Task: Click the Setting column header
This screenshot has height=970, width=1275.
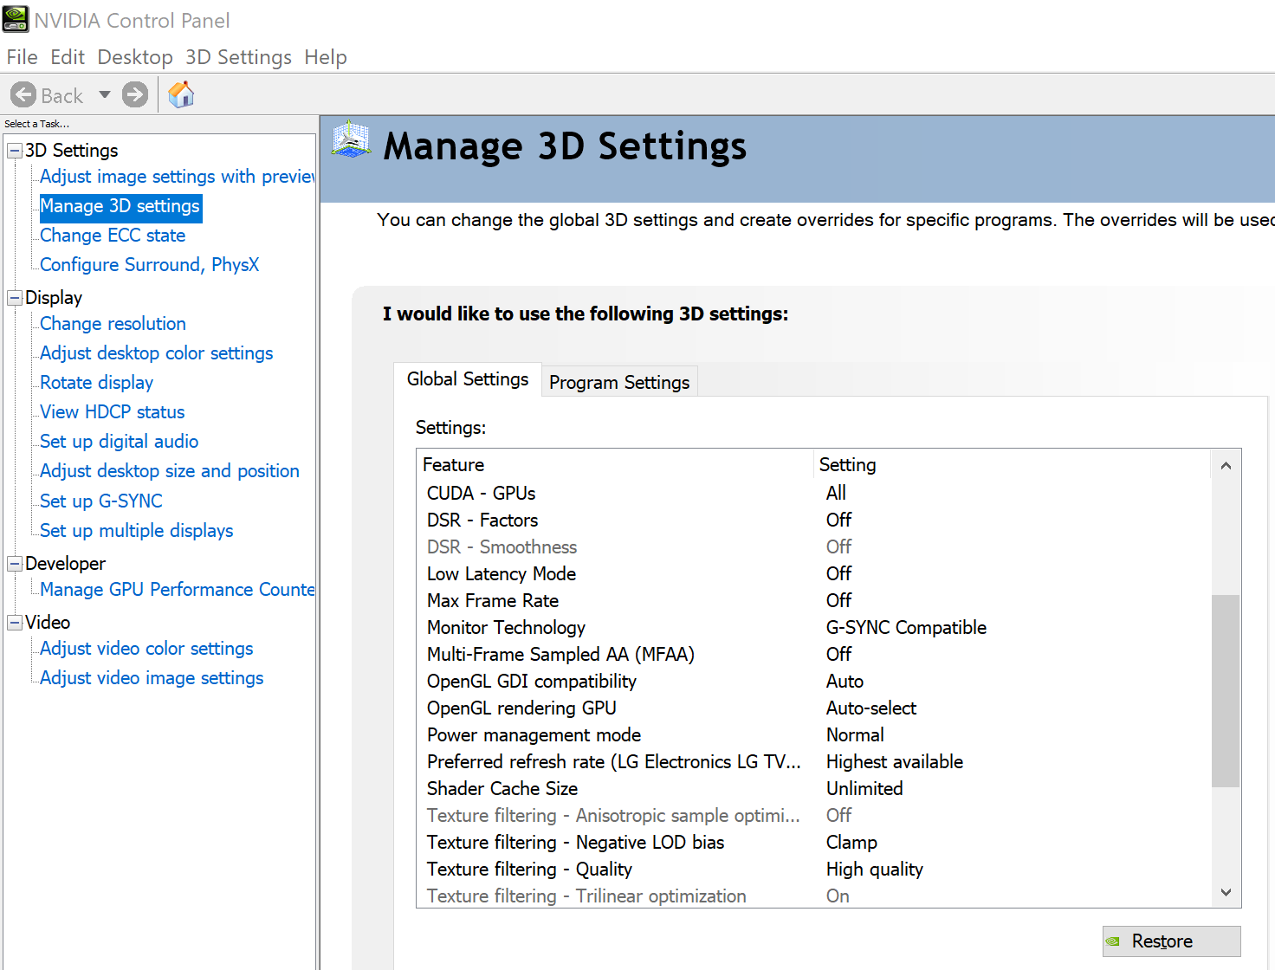Action: (1013, 465)
